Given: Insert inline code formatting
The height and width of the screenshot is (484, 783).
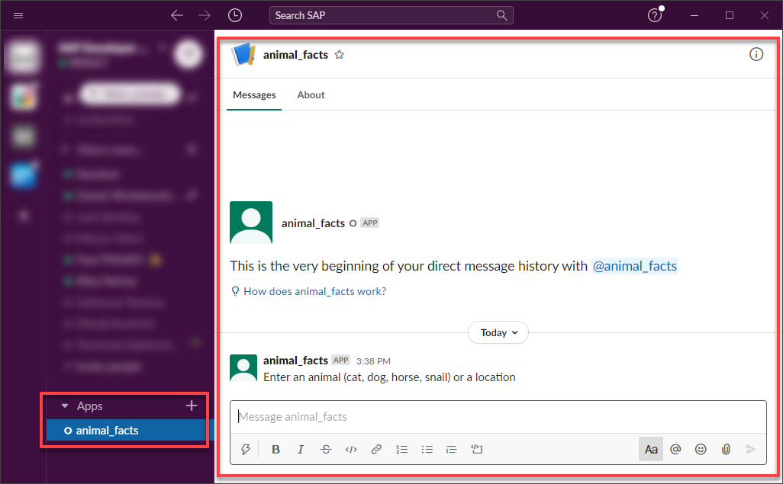Looking at the screenshot, I should click(351, 449).
